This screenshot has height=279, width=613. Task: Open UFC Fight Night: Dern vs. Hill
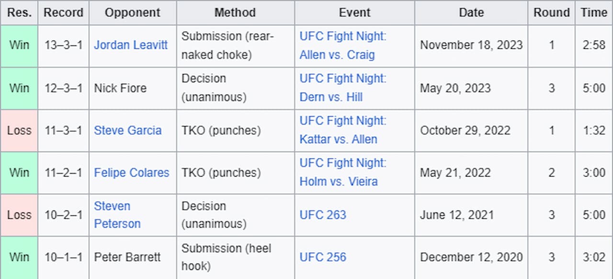[343, 88]
